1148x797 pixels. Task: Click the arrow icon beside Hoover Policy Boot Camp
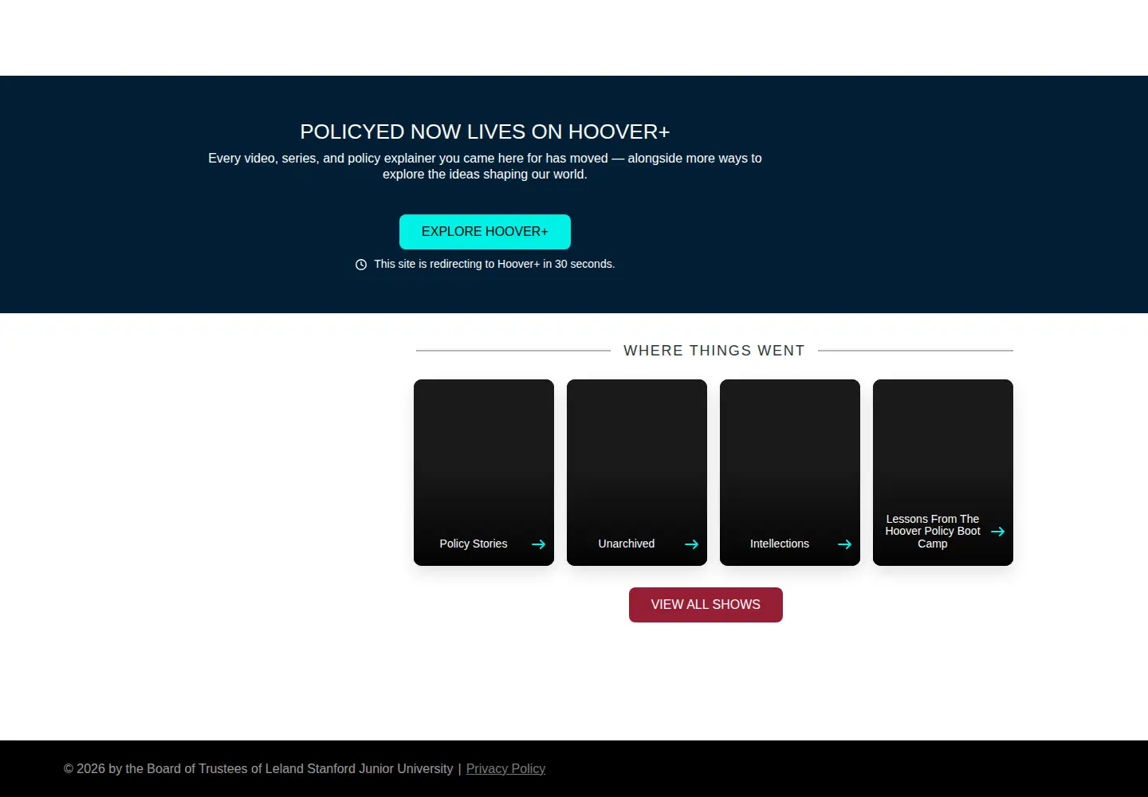998,532
